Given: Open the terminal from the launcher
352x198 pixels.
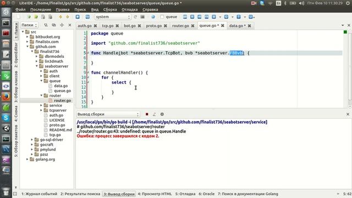Looking at the screenshot, I should pyautogui.click(x=6, y=23).
